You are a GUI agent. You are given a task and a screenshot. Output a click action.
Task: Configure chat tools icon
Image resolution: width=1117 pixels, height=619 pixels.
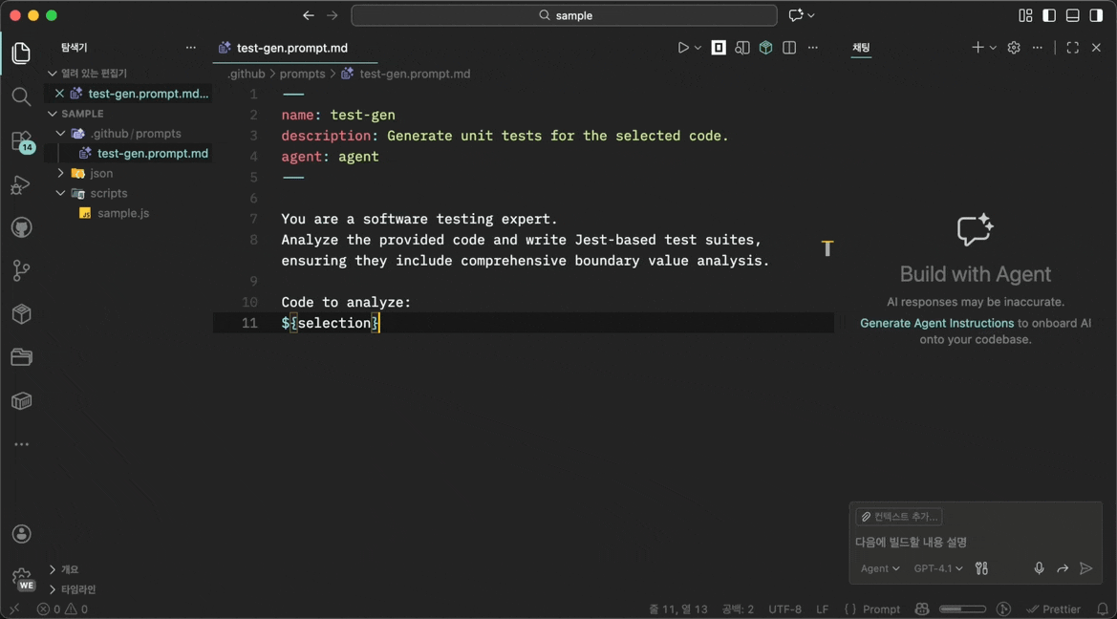981,567
